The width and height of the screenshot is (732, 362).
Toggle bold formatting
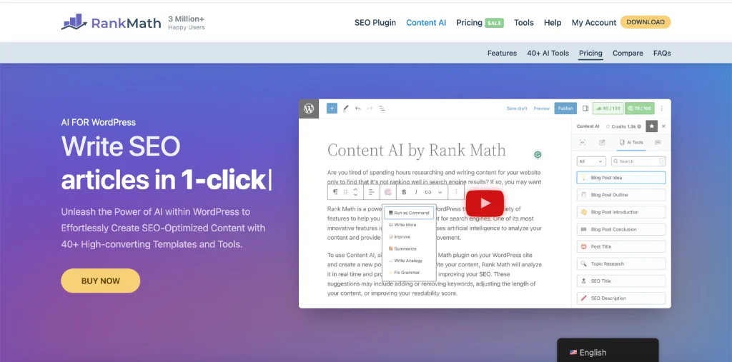(x=405, y=192)
